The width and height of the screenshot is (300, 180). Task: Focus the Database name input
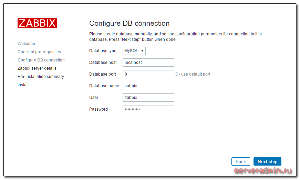tap(148, 86)
